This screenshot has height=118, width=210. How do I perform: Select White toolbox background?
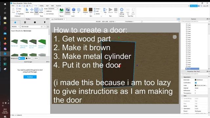pos(22,58)
